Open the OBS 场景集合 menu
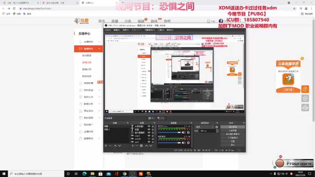Image resolution: width=315 pixels, height=177 pixels. pyautogui.click(x=150, y=30)
